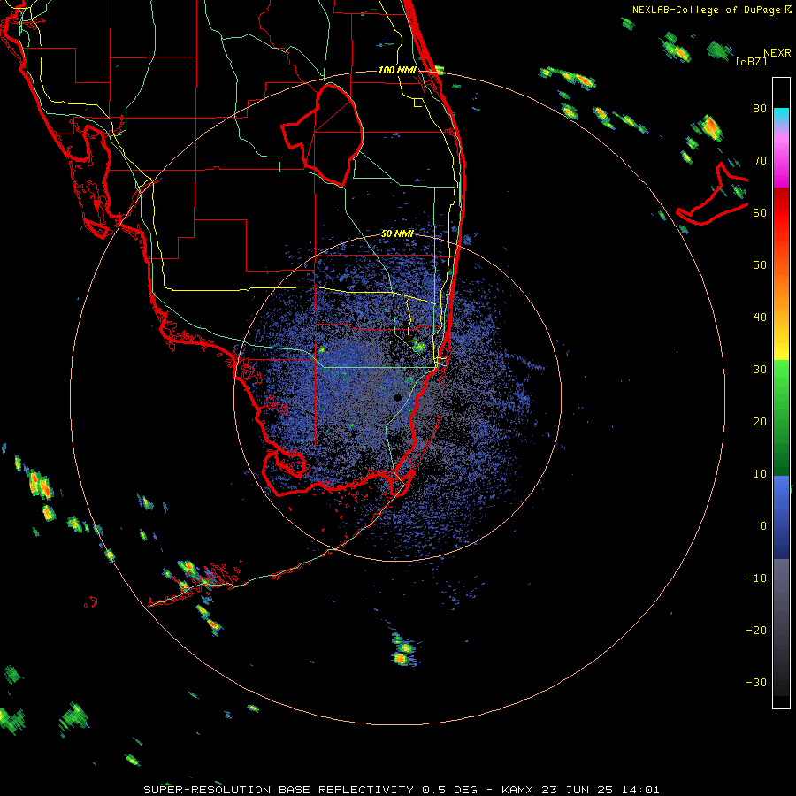Select the 50 NMI range ring label
The image size is (796, 796).
pyautogui.click(x=397, y=234)
